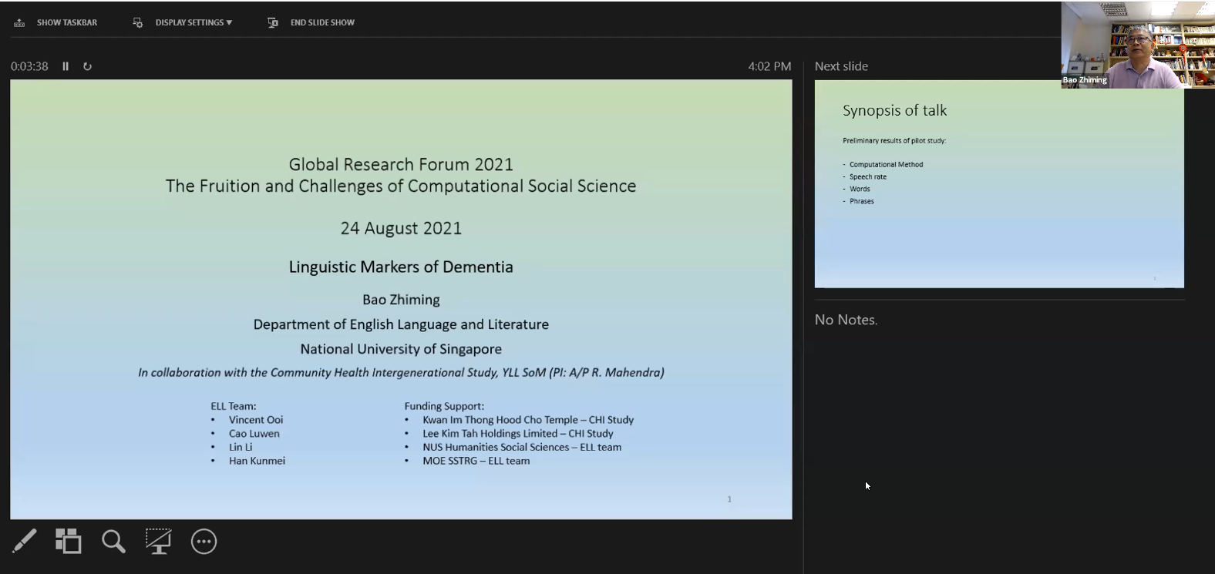Pause the presentation timer
1215x574 pixels.
(x=66, y=66)
